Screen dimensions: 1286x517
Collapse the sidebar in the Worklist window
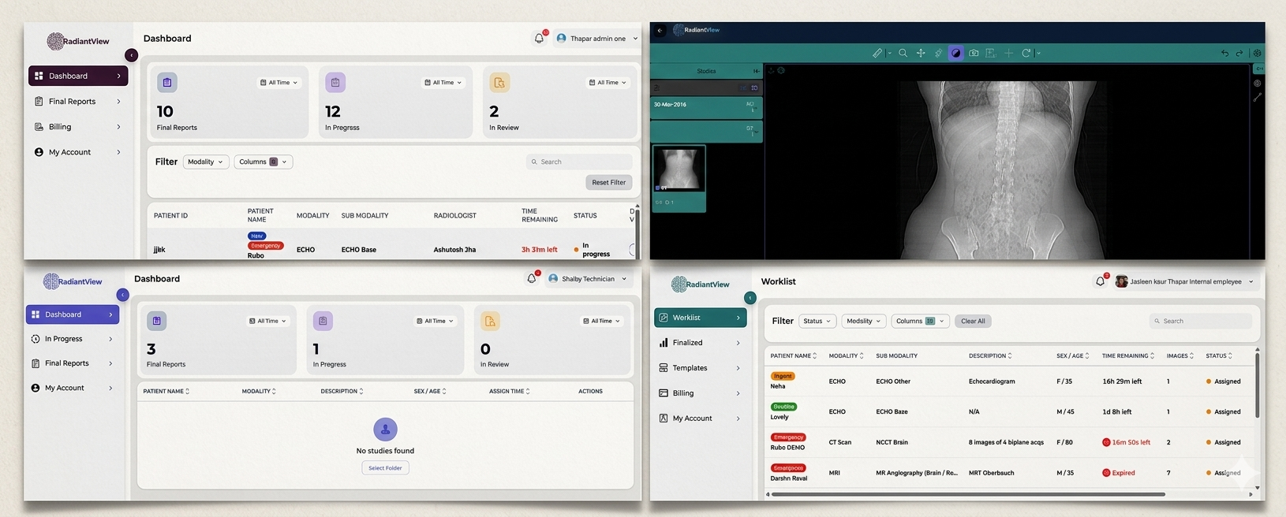pos(750,298)
